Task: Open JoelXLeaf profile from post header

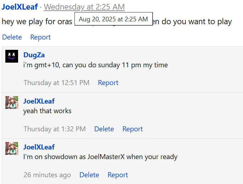Action: [x=20, y=7]
